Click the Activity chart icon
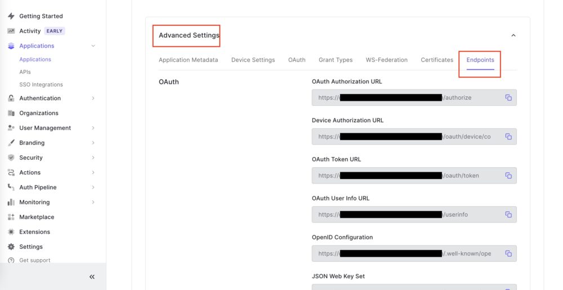 (x=11, y=31)
